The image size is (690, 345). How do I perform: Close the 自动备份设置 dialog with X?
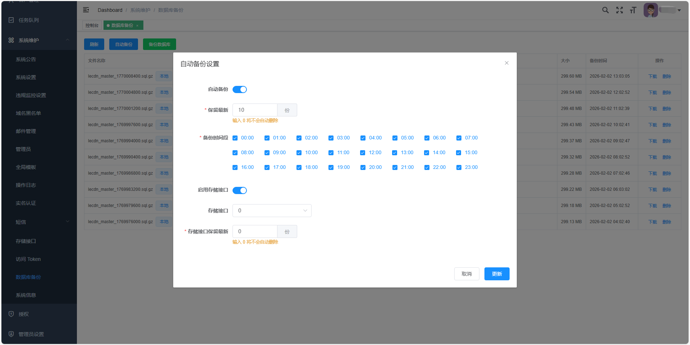click(506, 63)
